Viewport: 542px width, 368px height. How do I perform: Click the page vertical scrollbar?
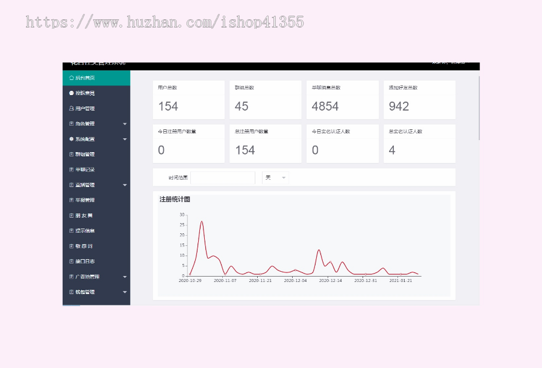(x=479, y=108)
